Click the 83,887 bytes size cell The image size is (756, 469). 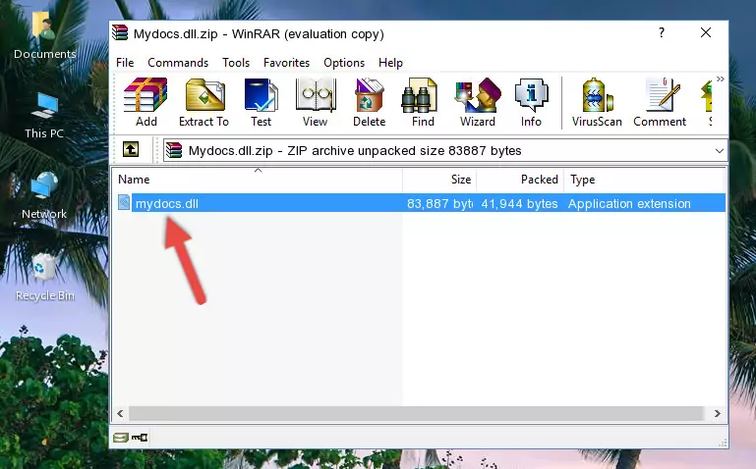(439, 203)
